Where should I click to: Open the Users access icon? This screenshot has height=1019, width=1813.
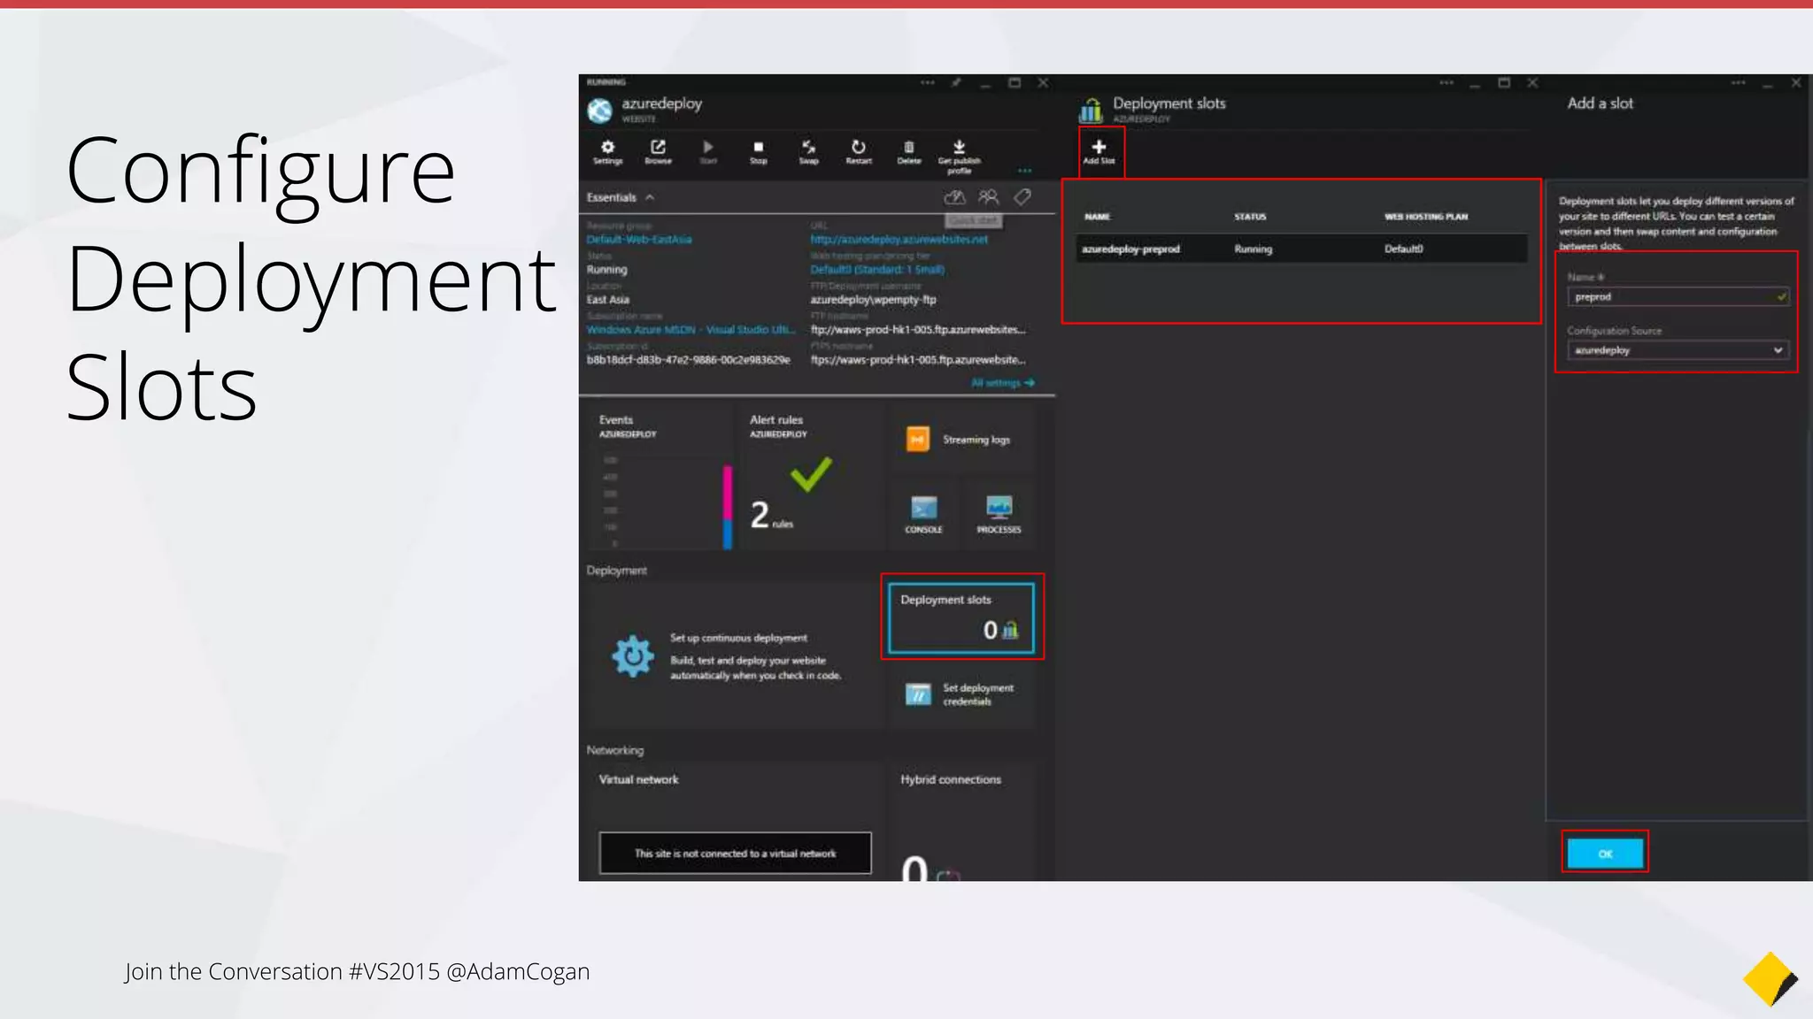tap(988, 196)
